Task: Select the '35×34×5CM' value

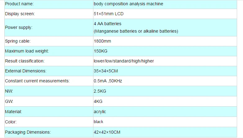Action: click(106, 71)
